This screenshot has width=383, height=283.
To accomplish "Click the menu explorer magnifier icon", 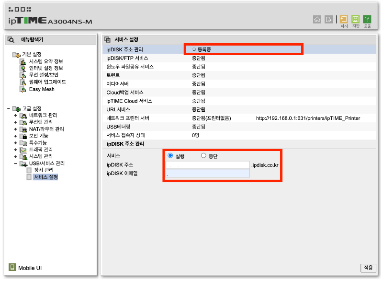I will [11, 39].
